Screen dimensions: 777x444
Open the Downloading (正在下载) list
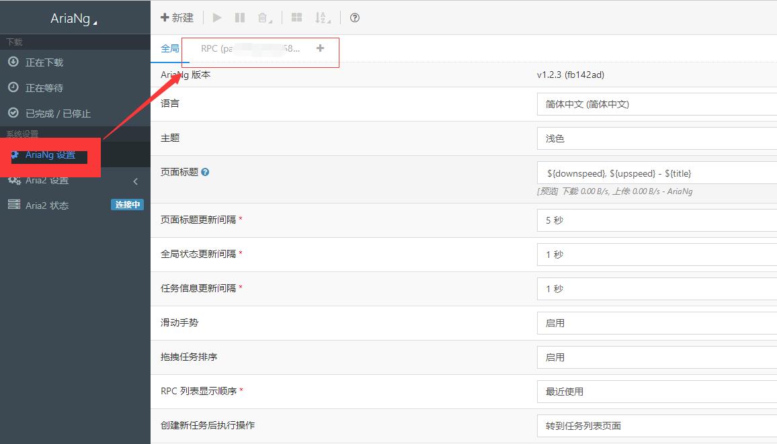click(x=44, y=62)
